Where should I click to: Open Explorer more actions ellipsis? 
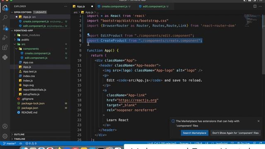point(65,7)
